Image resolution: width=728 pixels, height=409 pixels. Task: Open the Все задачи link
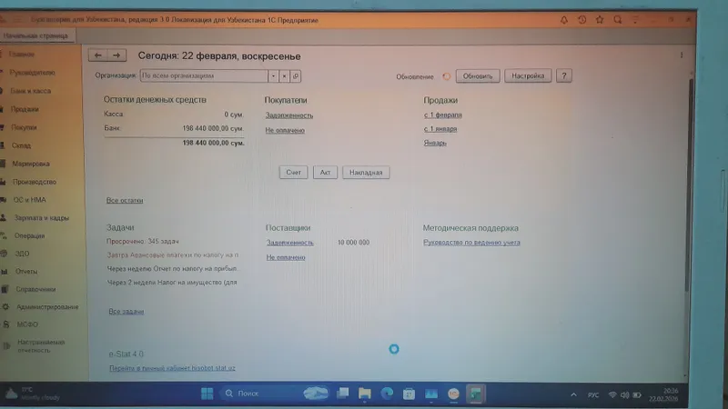tap(126, 311)
